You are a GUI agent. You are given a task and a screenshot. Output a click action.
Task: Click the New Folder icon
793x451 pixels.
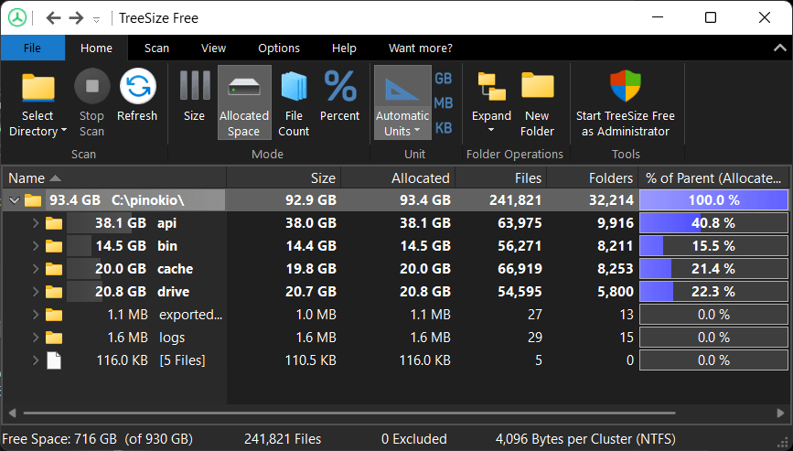[x=537, y=87]
